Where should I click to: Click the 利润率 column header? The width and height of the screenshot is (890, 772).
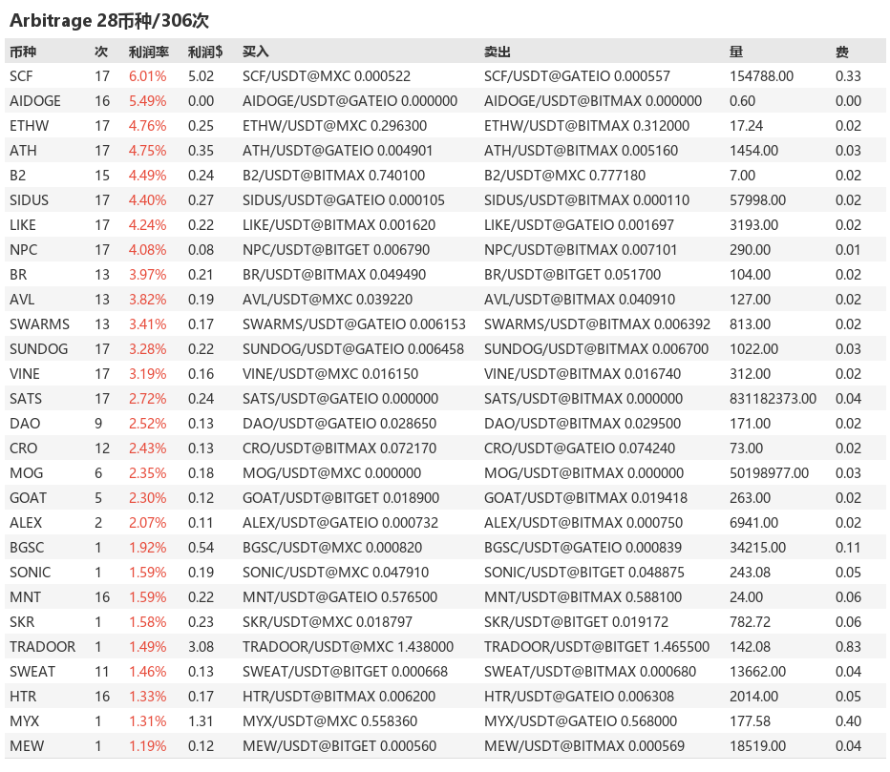pos(149,52)
